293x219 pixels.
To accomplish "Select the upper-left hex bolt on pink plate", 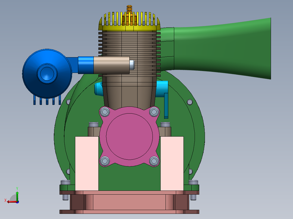I will [x=105, y=111].
